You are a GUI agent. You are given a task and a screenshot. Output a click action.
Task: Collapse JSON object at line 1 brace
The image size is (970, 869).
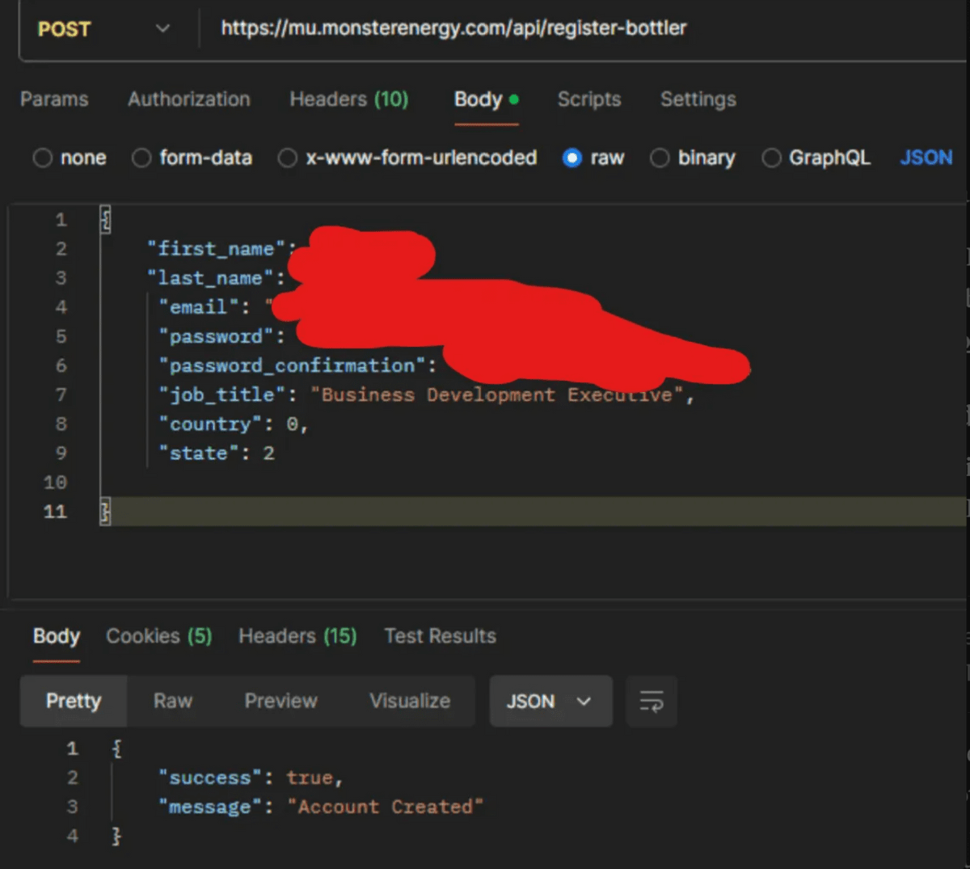(105, 219)
